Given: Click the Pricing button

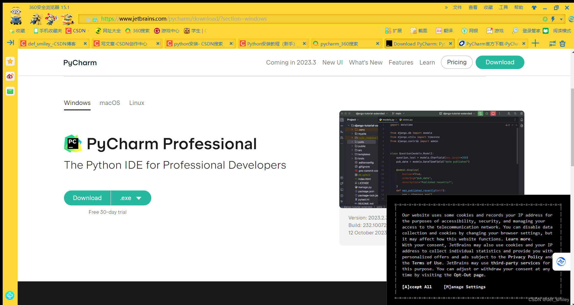Looking at the screenshot, I should 457,62.
